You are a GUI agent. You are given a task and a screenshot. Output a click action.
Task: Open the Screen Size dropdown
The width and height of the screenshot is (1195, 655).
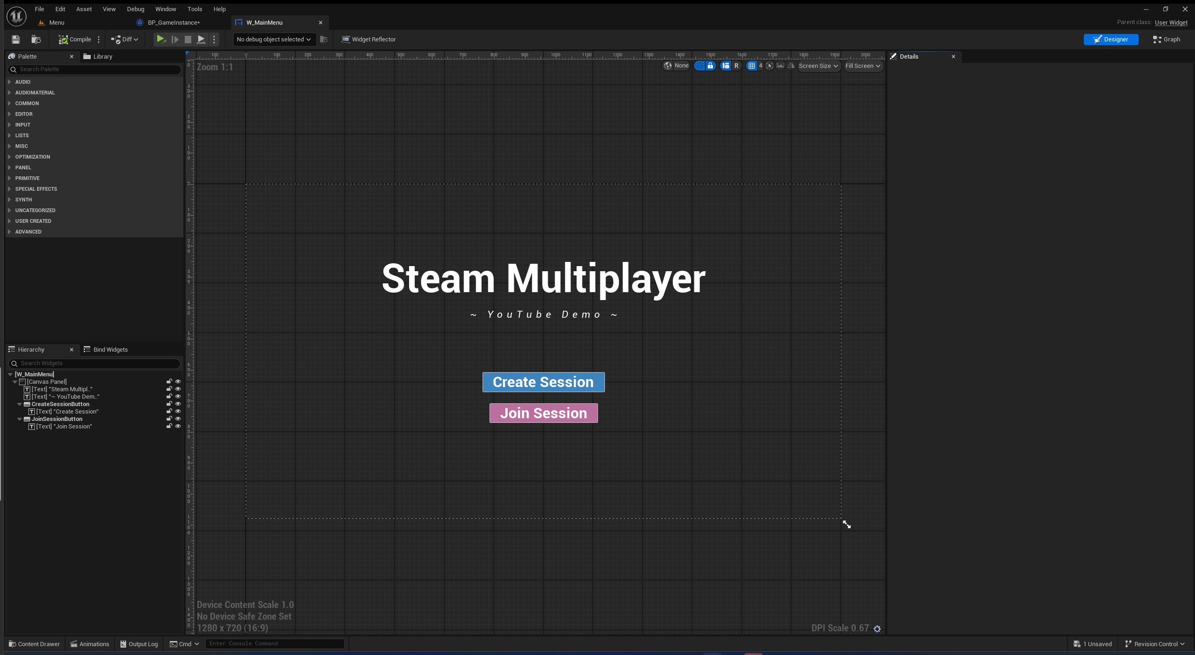click(819, 66)
